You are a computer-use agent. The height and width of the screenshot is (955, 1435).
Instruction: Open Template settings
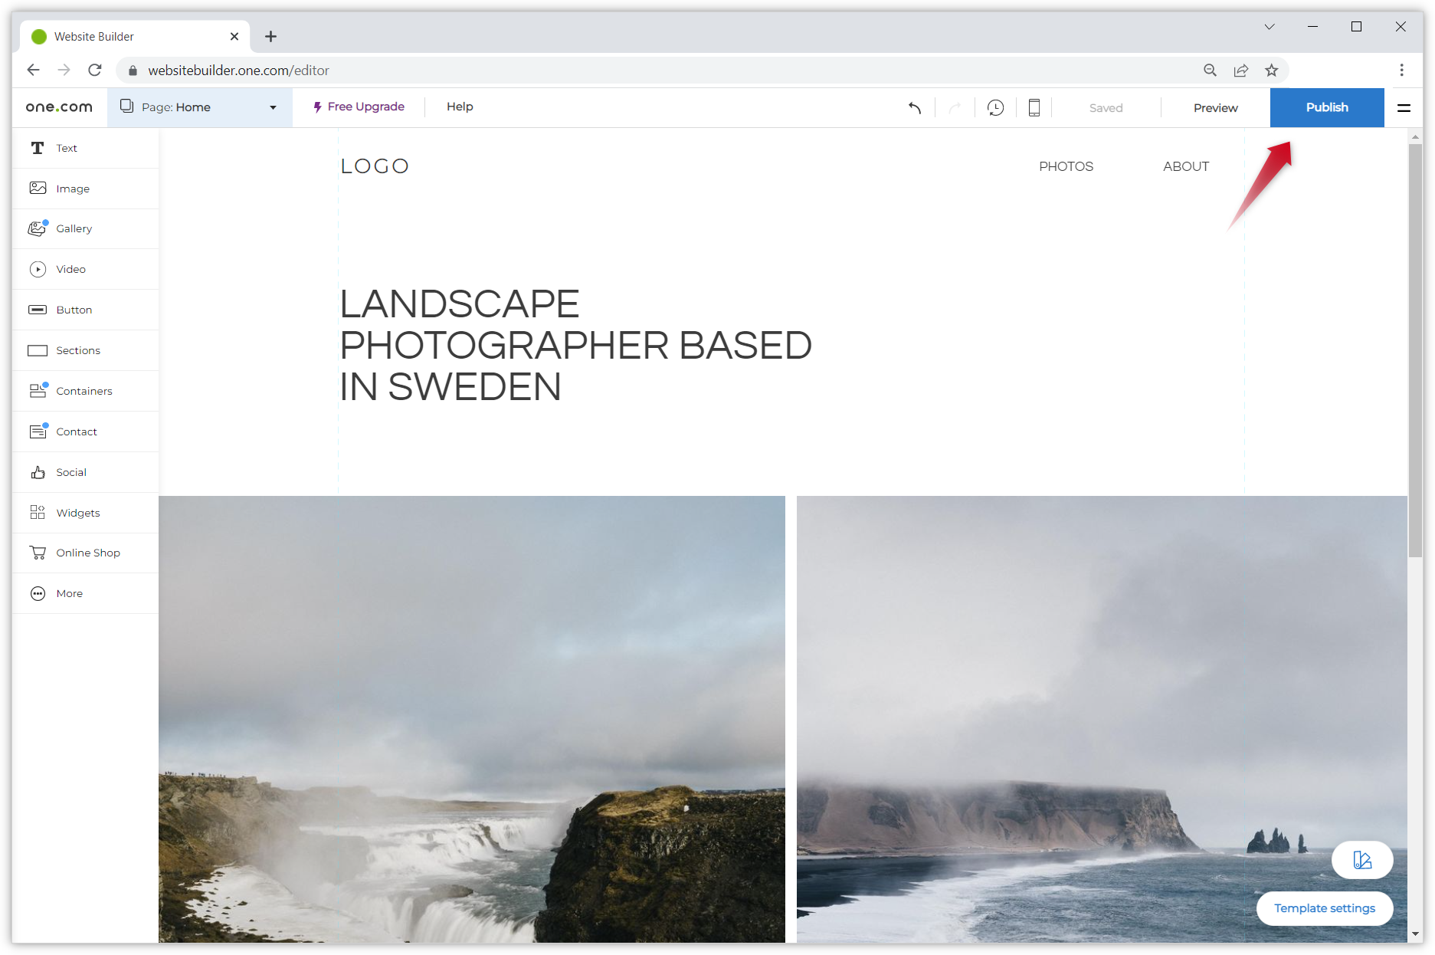pos(1325,908)
